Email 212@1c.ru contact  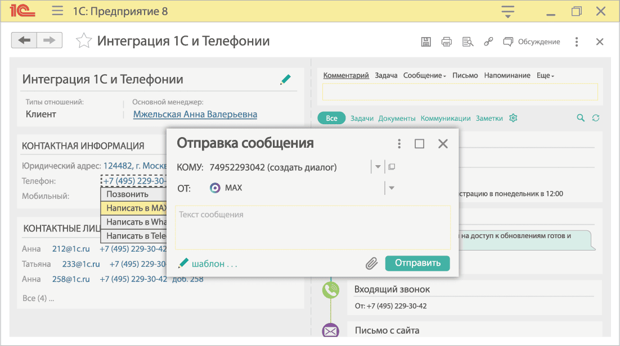pyautogui.click(x=71, y=249)
